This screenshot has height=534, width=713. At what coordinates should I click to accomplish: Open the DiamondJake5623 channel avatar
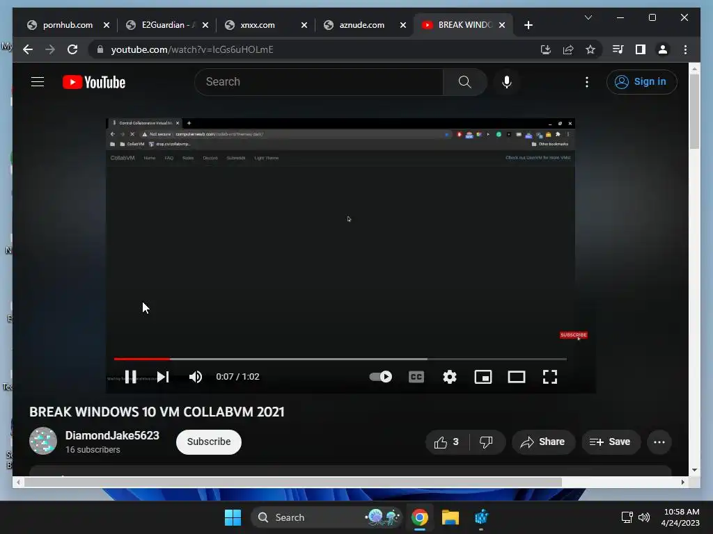coord(43,440)
